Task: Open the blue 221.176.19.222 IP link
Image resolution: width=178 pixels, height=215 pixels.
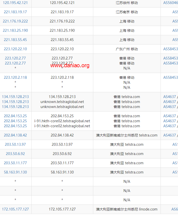Action: click(15, 21)
